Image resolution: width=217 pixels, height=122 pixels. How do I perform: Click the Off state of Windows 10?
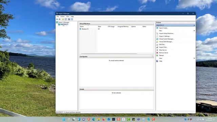99,29
